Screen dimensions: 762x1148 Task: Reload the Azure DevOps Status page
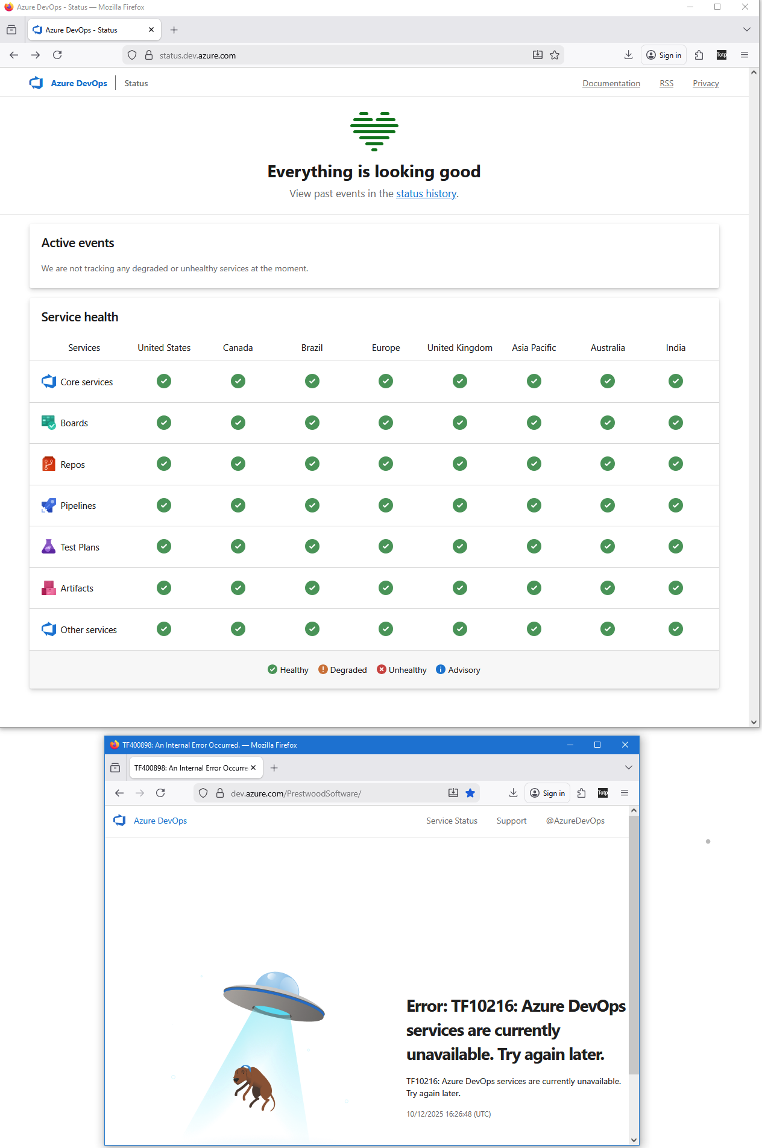pyautogui.click(x=57, y=55)
